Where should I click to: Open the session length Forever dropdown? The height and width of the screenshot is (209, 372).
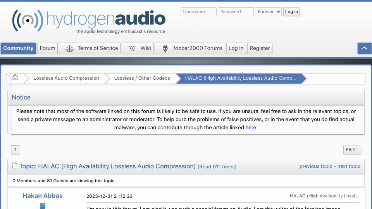(x=268, y=12)
